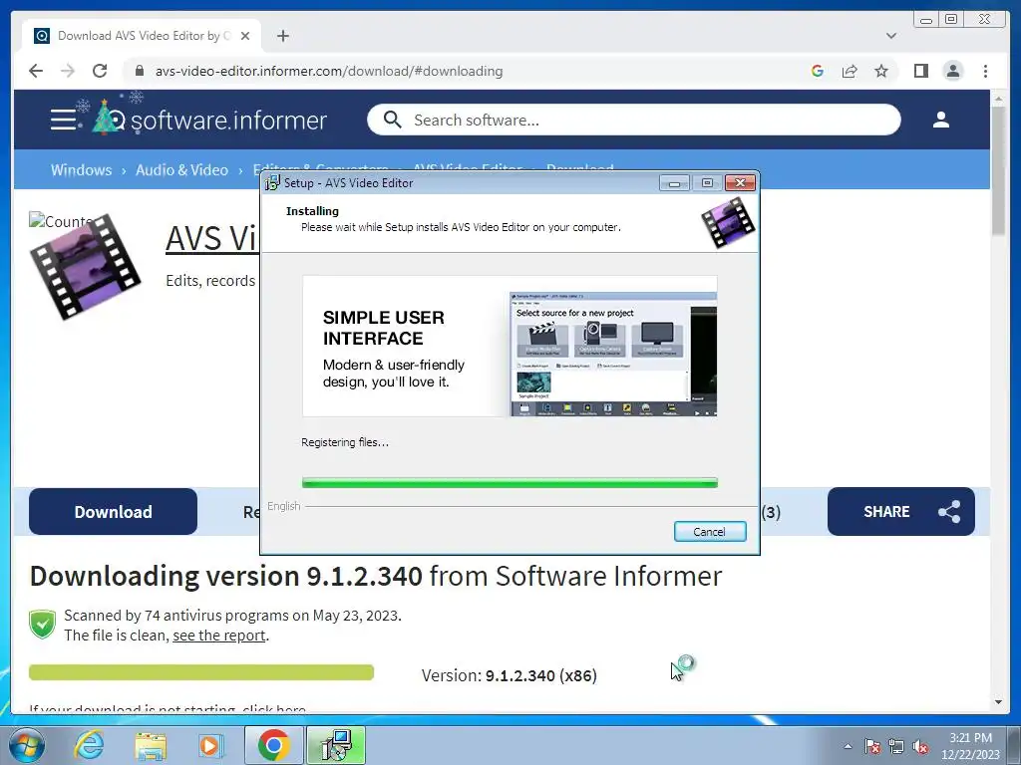This screenshot has height=765, width=1021.
Task: Click the film strip icon in the installer header
Action: pos(728,223)
